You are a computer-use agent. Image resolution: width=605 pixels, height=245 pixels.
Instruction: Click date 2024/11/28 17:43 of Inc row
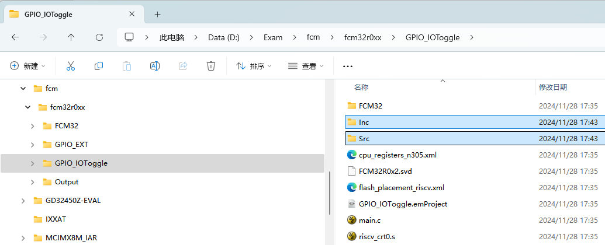(568, 122)
